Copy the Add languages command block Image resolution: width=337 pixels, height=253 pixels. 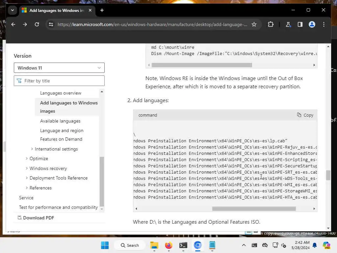pyautogui.click(x=305, y=115)
